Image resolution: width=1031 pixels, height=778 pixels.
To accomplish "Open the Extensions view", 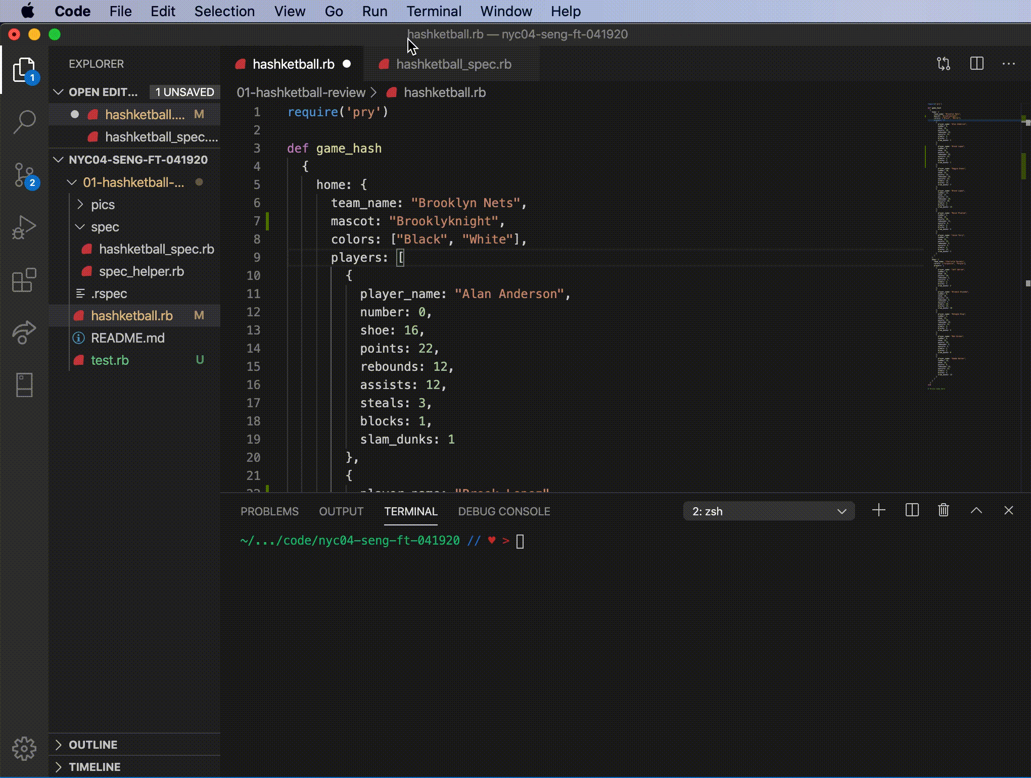I will click(x=24, y=280).
